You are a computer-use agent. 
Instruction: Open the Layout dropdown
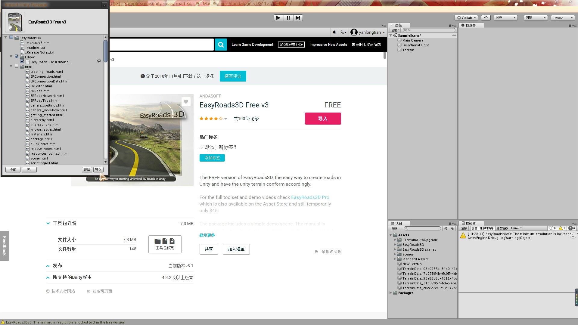(562, 18)
